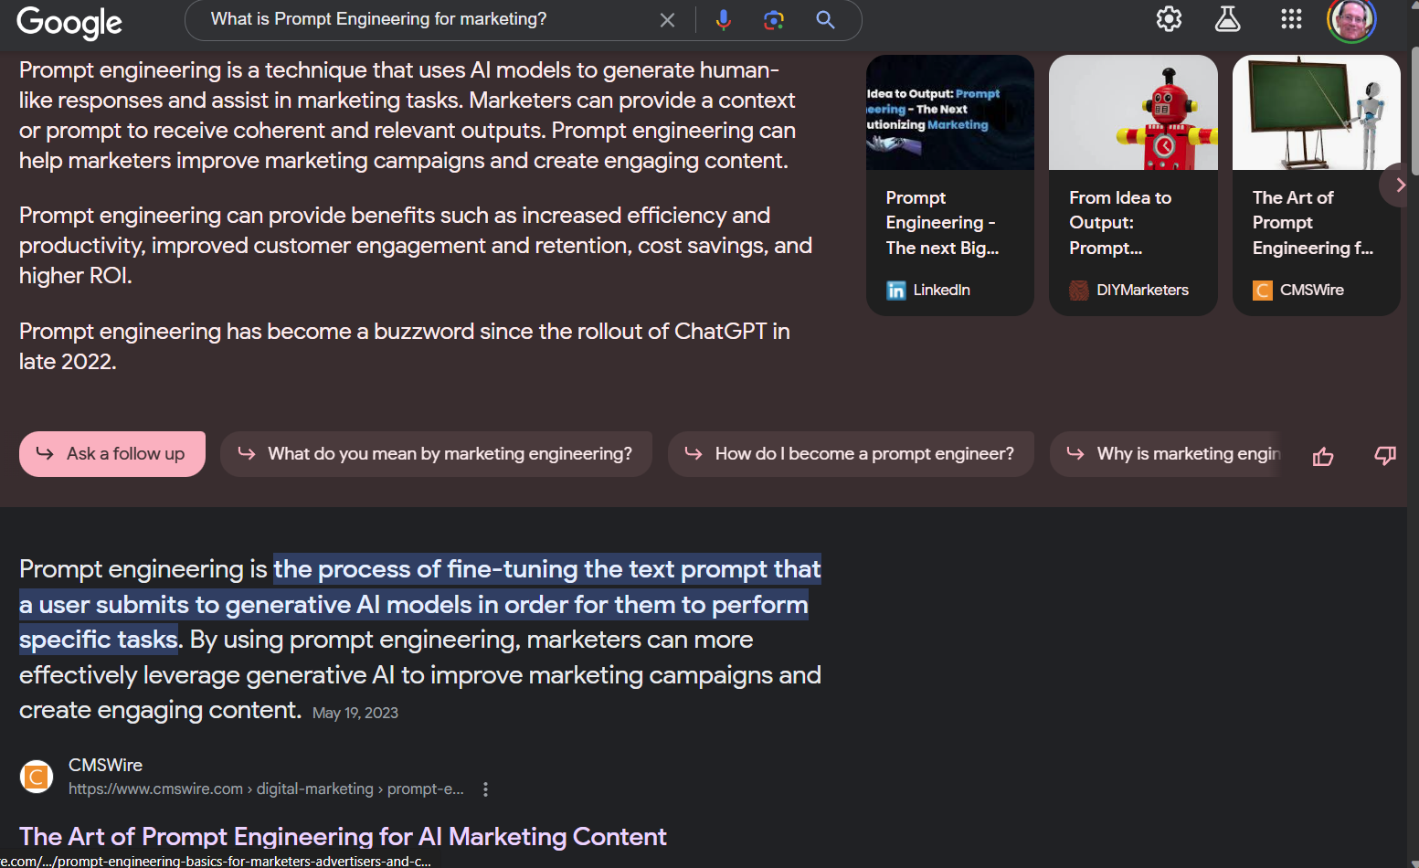Open the settings gear
This screenshot has height=868, width=1419.
(1169, 19)
